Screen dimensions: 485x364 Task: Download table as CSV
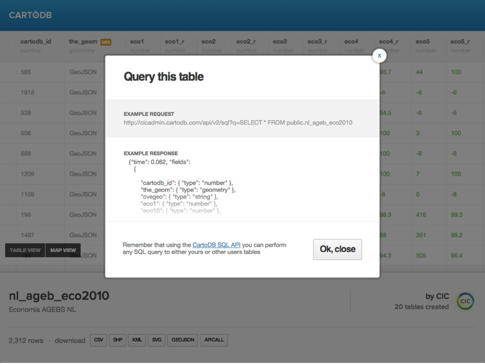[x=99, y=340]
